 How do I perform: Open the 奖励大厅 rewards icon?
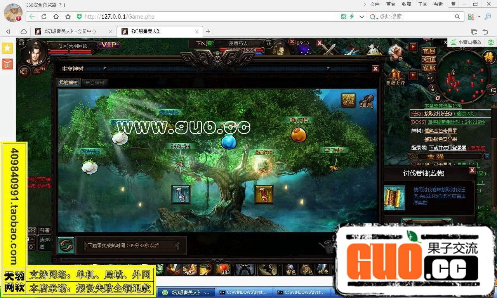[395, 77]
